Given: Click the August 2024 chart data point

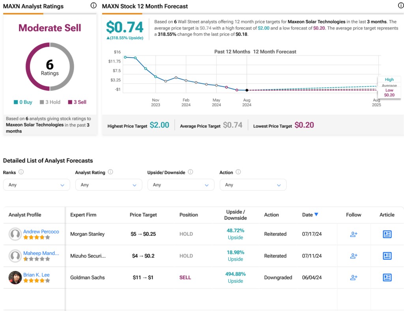Looking at the screenshot, I should coord(247,90).
